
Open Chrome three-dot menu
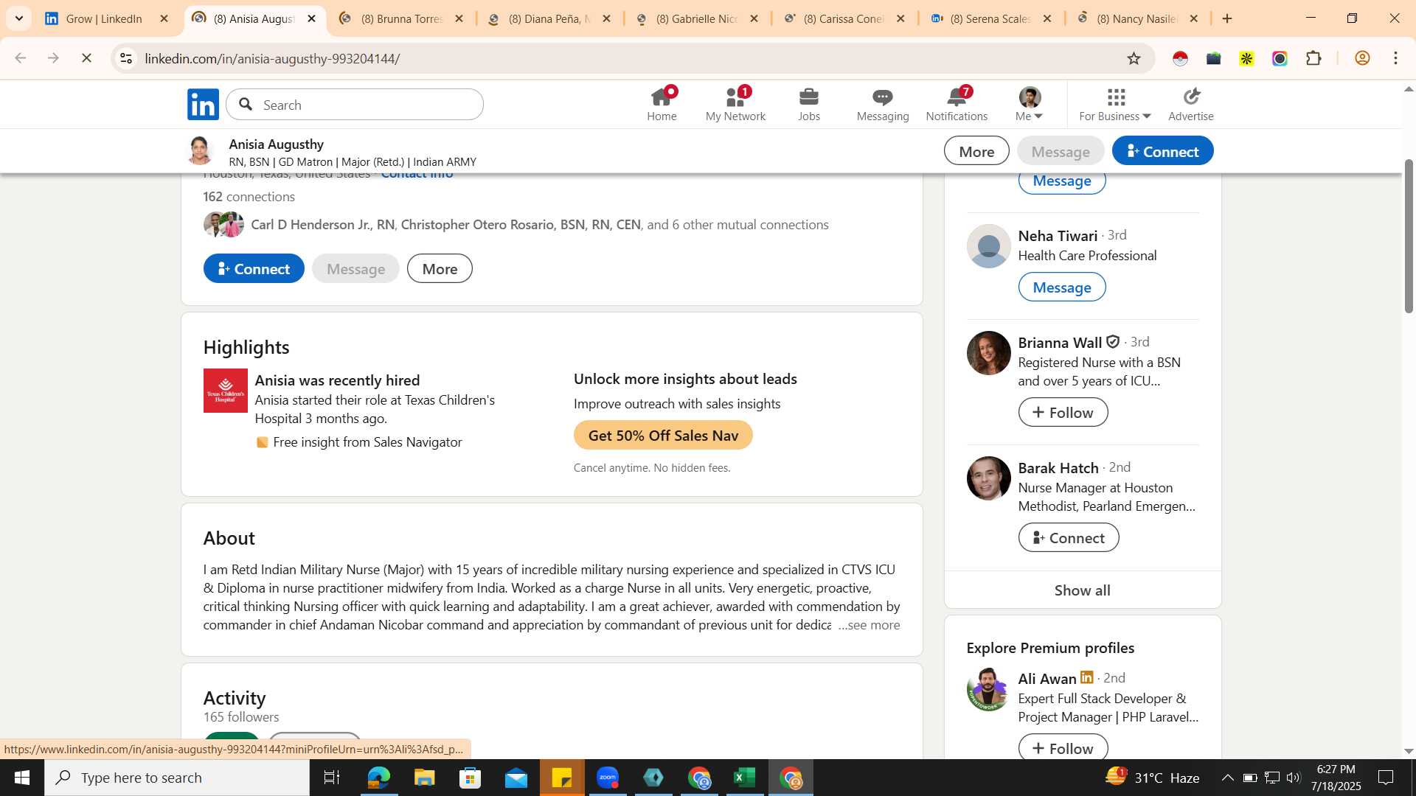click(x=1395, y=58)
